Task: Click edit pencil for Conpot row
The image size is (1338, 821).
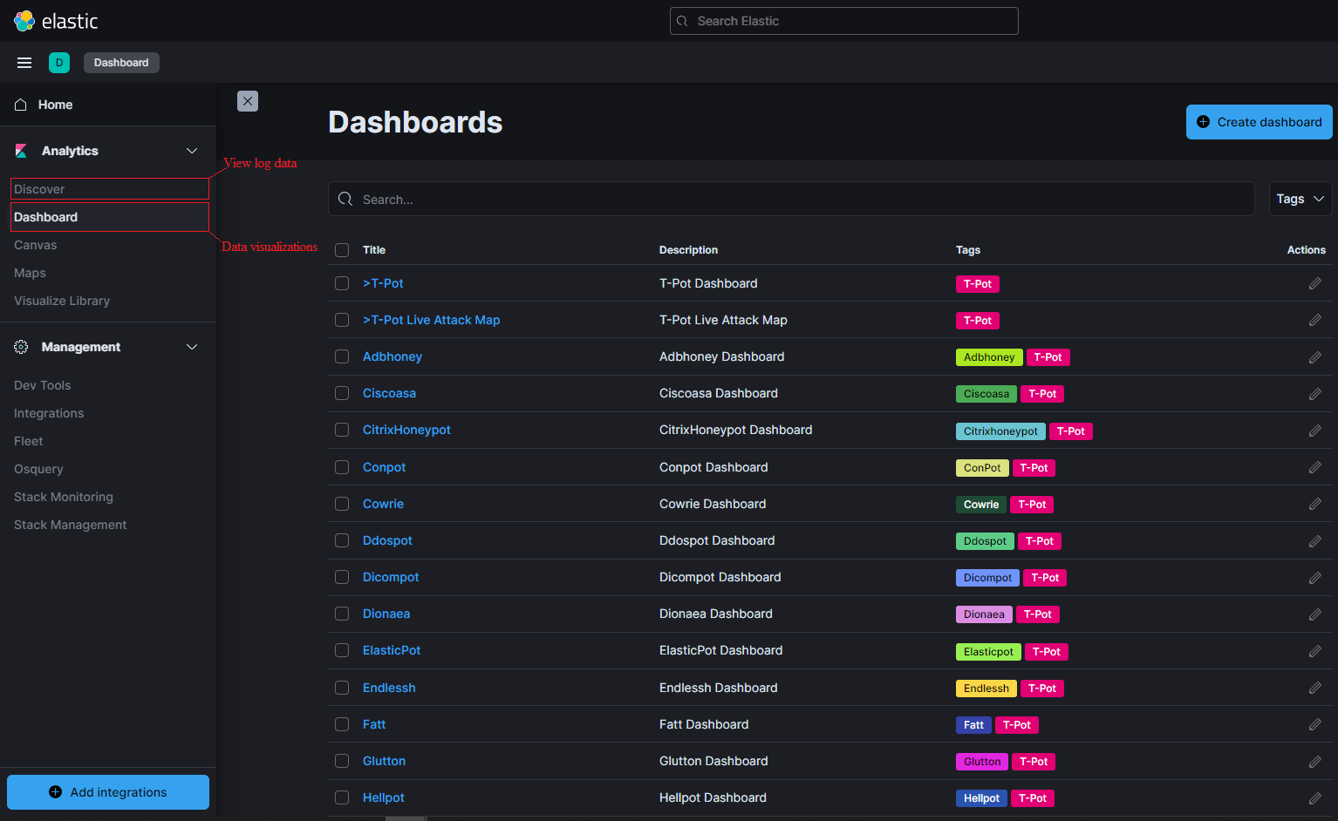Action: [1315, 467]
